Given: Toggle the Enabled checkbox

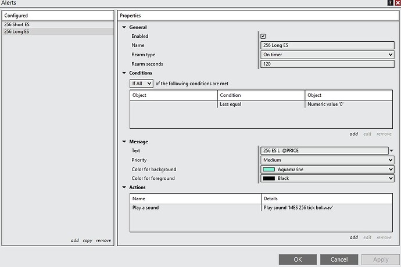Looking at the screenshot, I should coord(263,37).
